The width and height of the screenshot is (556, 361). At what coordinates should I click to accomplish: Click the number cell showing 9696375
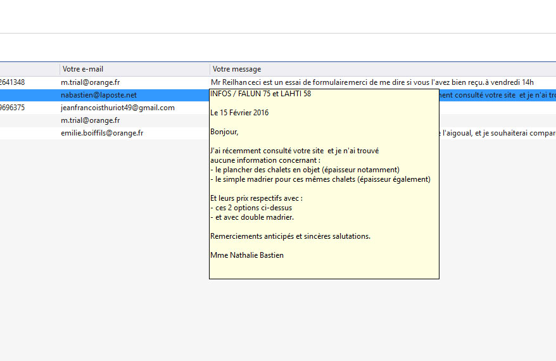tap(13, 108)
